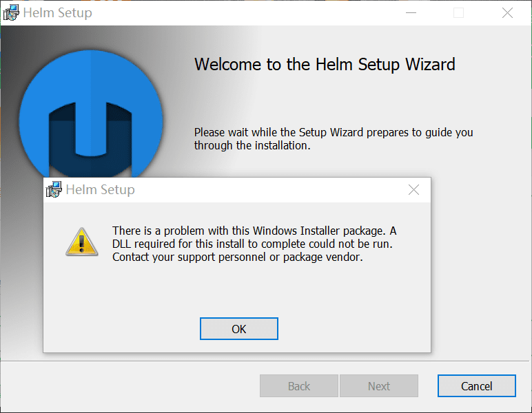Click the installer icon in main title bar
The height and width of the screenshot is (413, 532).
(12, 12)
